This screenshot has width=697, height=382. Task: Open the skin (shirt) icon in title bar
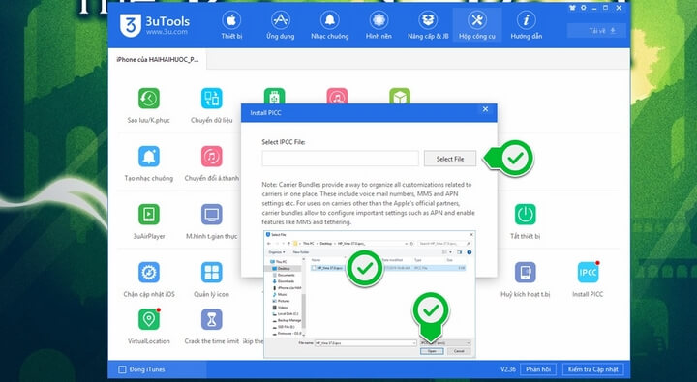pyautogui.click(x=572, y=8)
